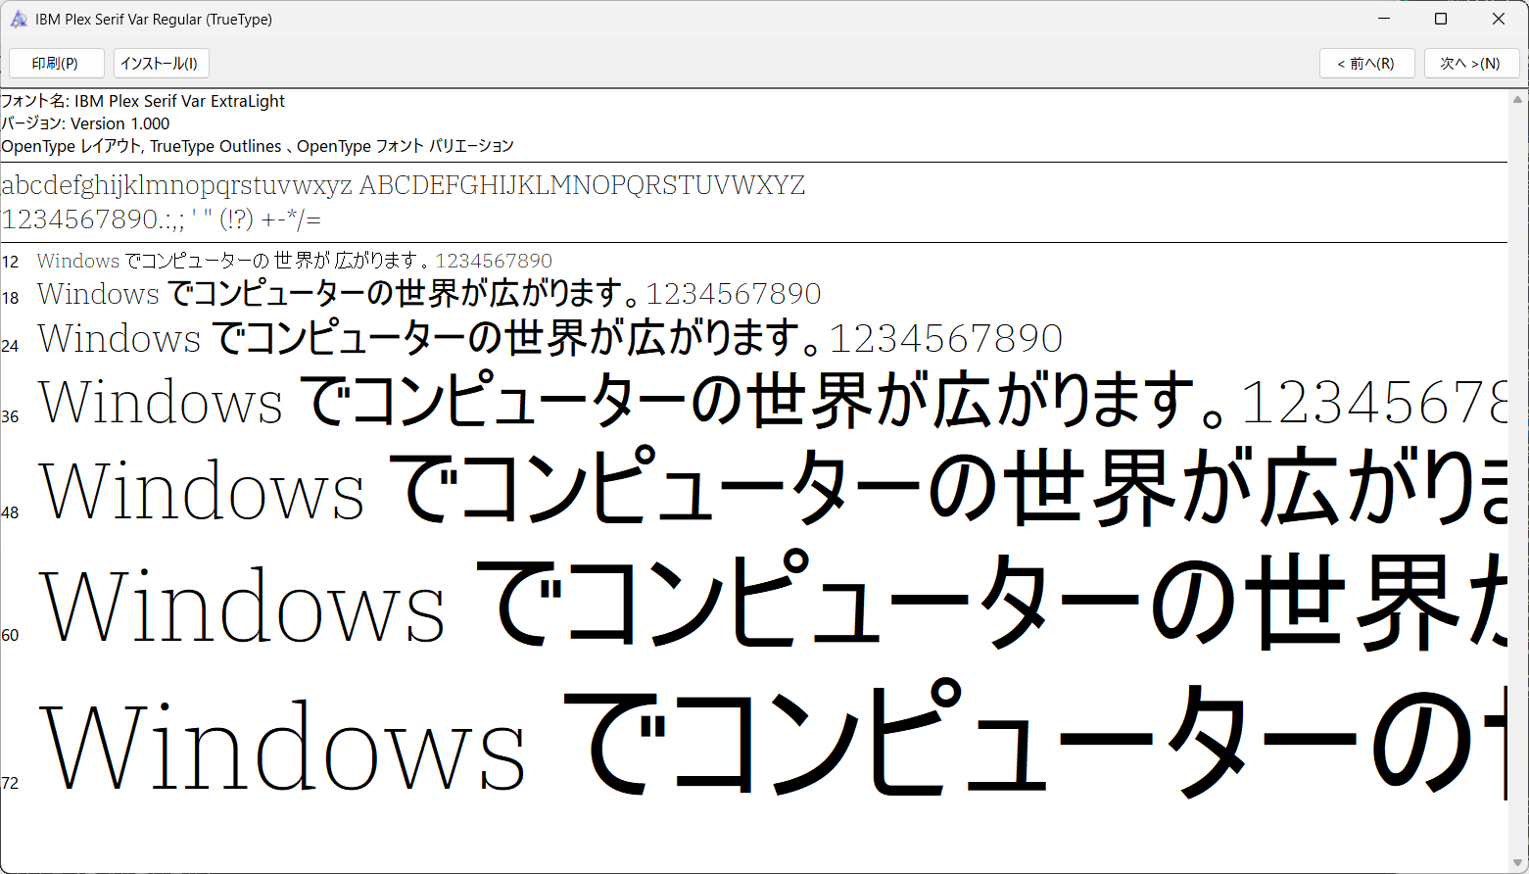The height and width of the screenshot is (874, 1529).
Task: Go to previous font with 前へ(R)
Action: (1366, 64)
